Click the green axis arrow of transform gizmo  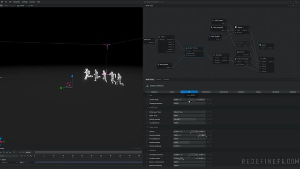[x=61, y=88]
